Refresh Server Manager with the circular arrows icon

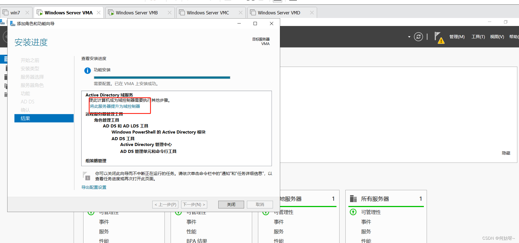coord(418,36)
